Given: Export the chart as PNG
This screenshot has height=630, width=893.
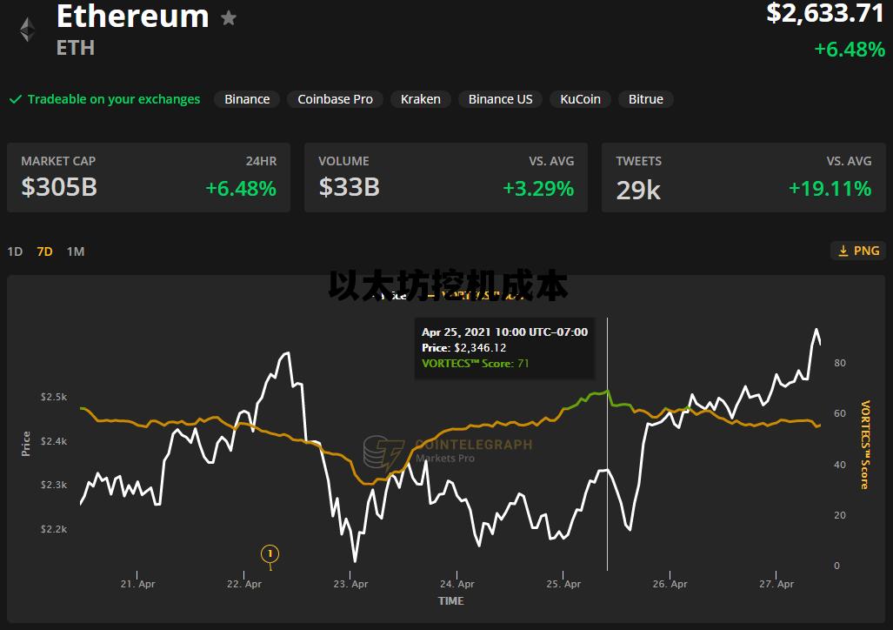Looking at the screenshot, I should click(858, 251).
